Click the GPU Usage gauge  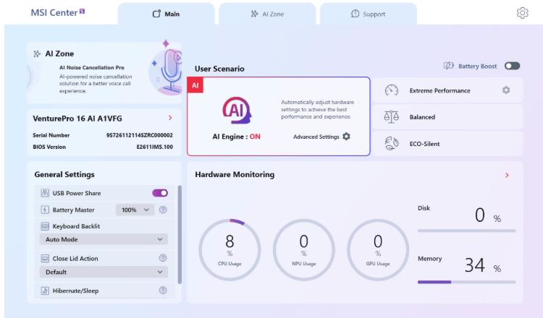tap(378, 249)
